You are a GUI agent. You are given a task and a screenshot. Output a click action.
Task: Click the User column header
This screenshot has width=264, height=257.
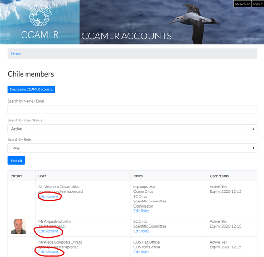tap(43, 176)
